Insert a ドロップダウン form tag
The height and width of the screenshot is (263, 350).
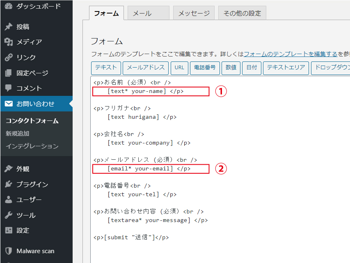coord(331,68)
